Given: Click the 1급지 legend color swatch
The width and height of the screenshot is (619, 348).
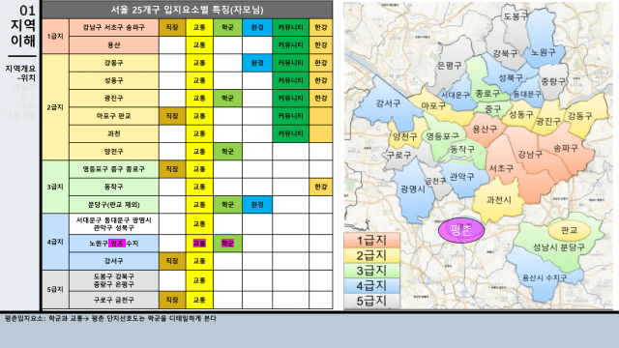Looking at the screenshot, I should (x=371, y=241).
